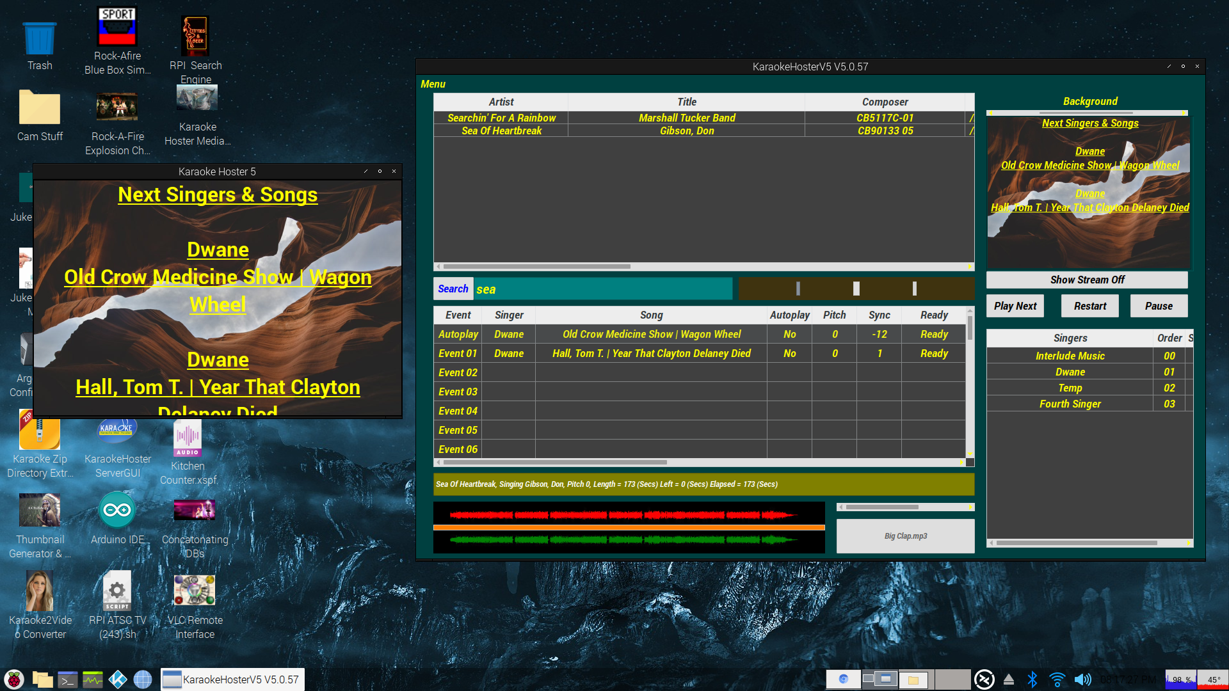Image resolution: width=1229 pixels, height=691 pixels.
Task: Click the eject media tray icon
Action: (x=1008, y=679)
